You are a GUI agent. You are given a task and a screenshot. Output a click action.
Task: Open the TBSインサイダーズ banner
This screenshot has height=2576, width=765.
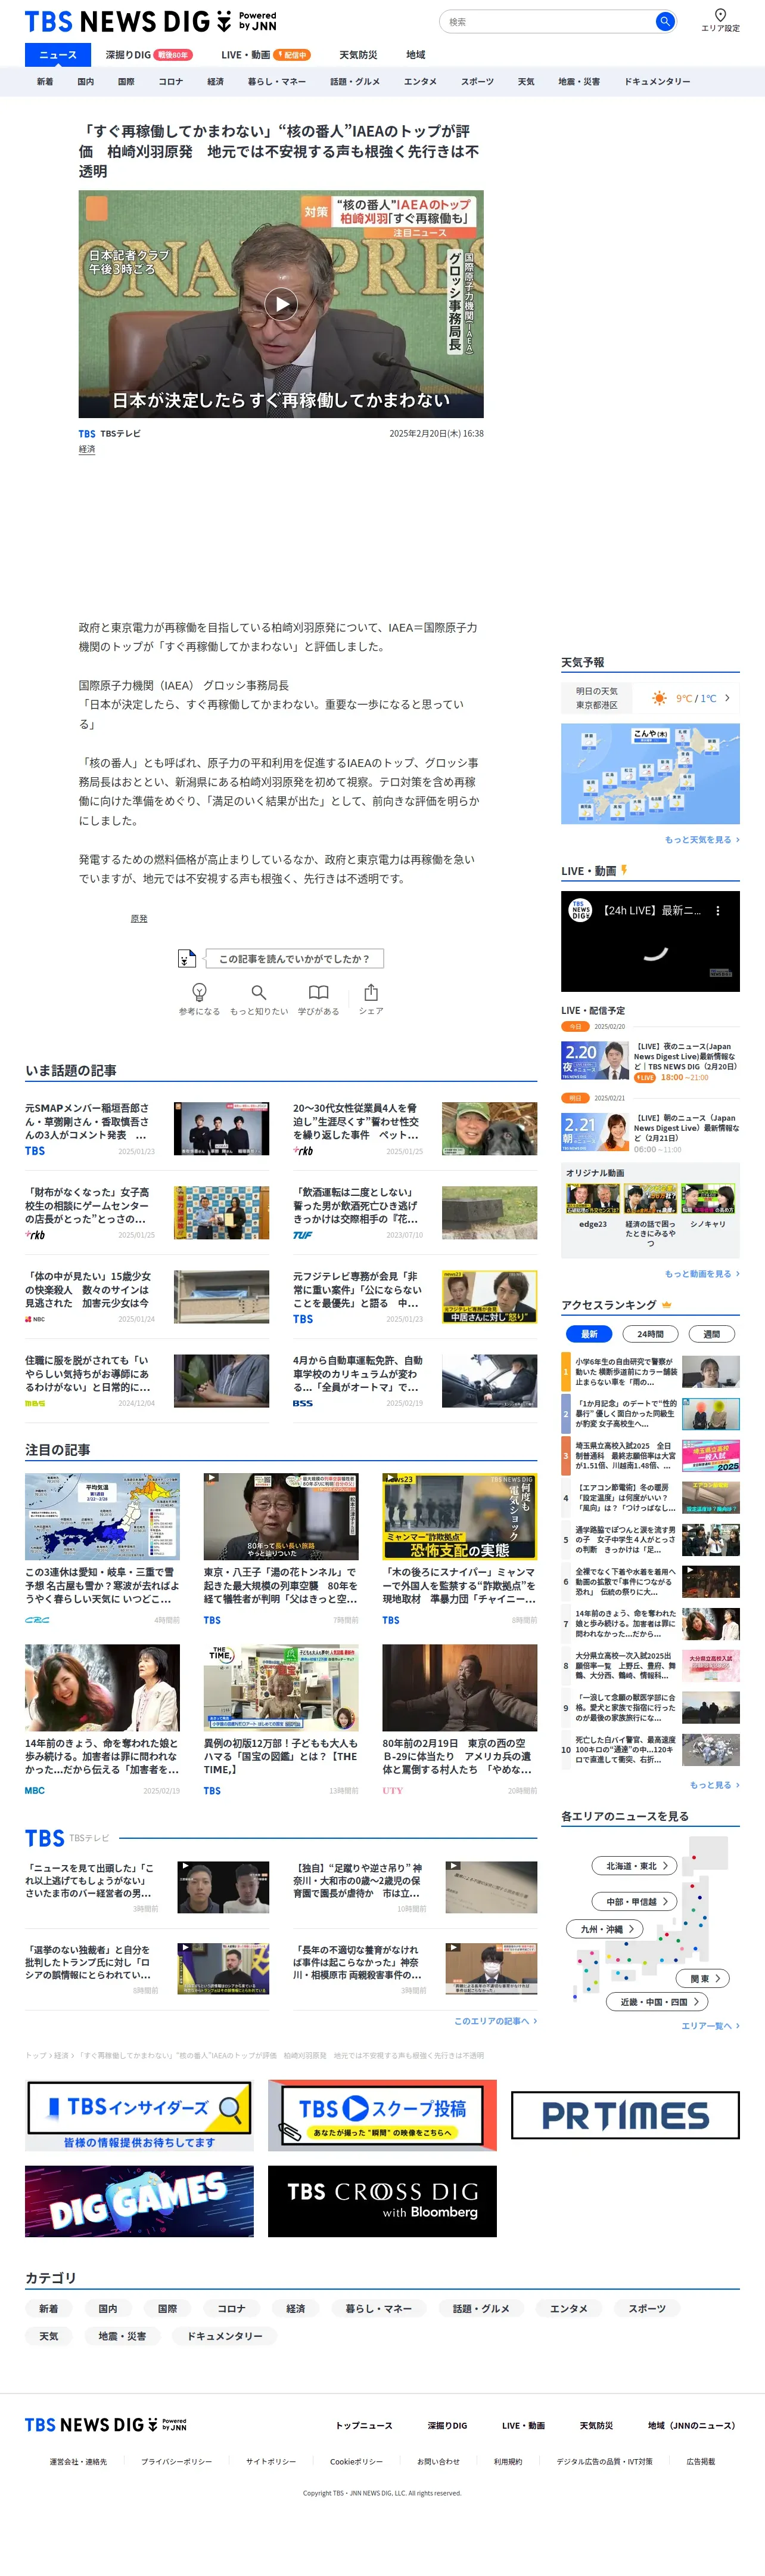coord(139,2115)
